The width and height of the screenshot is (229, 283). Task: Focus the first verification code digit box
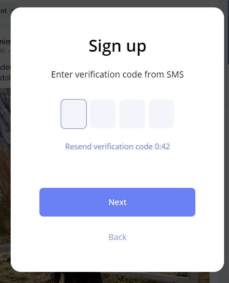point(74,114)
